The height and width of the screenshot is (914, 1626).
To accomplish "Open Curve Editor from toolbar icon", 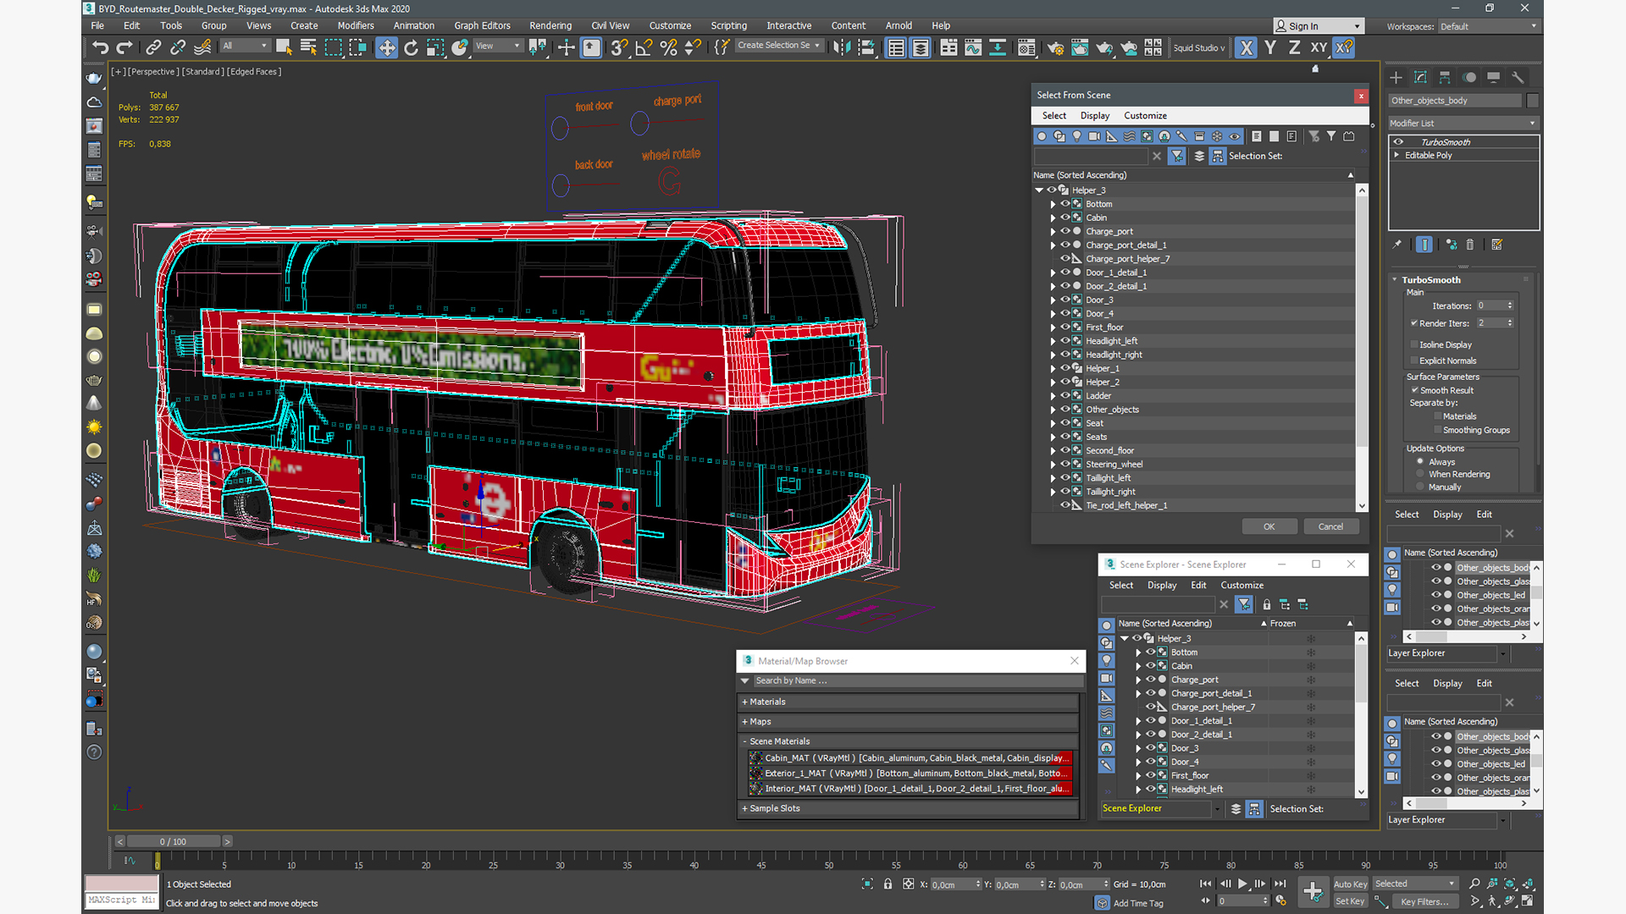I will [x=973, y=48].
